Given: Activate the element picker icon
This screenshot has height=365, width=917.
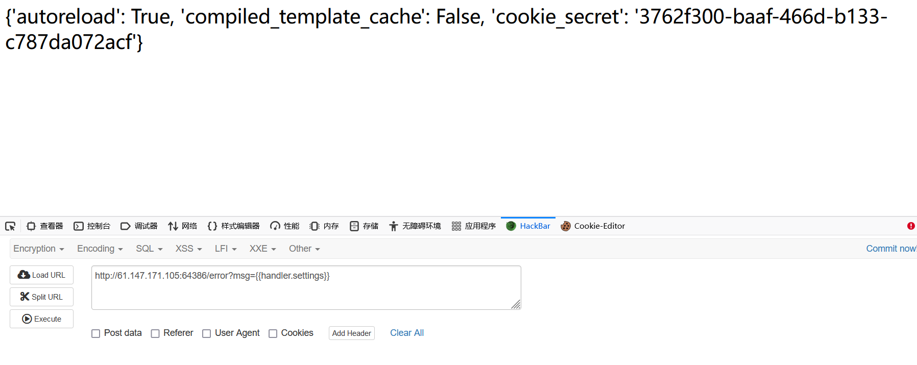Looking at the screenshot, I should point(10,226).
